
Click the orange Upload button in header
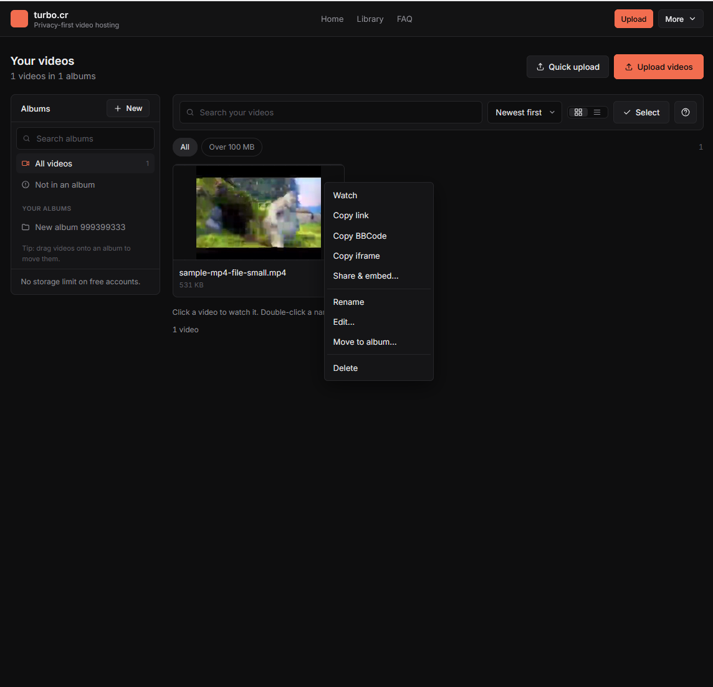click(633, 19)
